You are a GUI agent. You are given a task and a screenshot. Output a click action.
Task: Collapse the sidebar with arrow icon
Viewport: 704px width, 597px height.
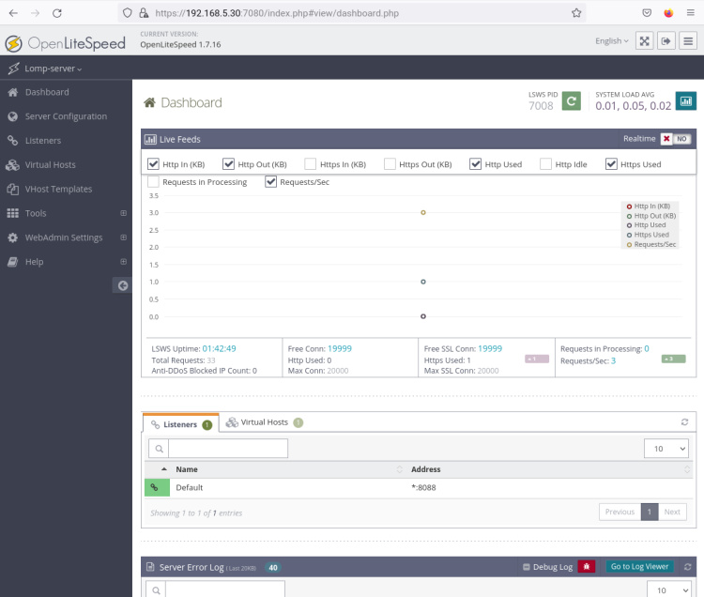click(x=122, y=285)
